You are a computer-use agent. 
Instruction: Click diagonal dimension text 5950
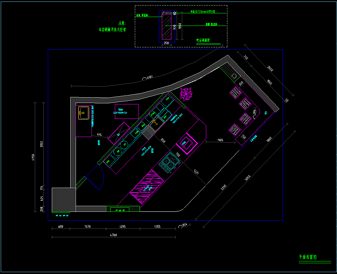coord(248,178)
